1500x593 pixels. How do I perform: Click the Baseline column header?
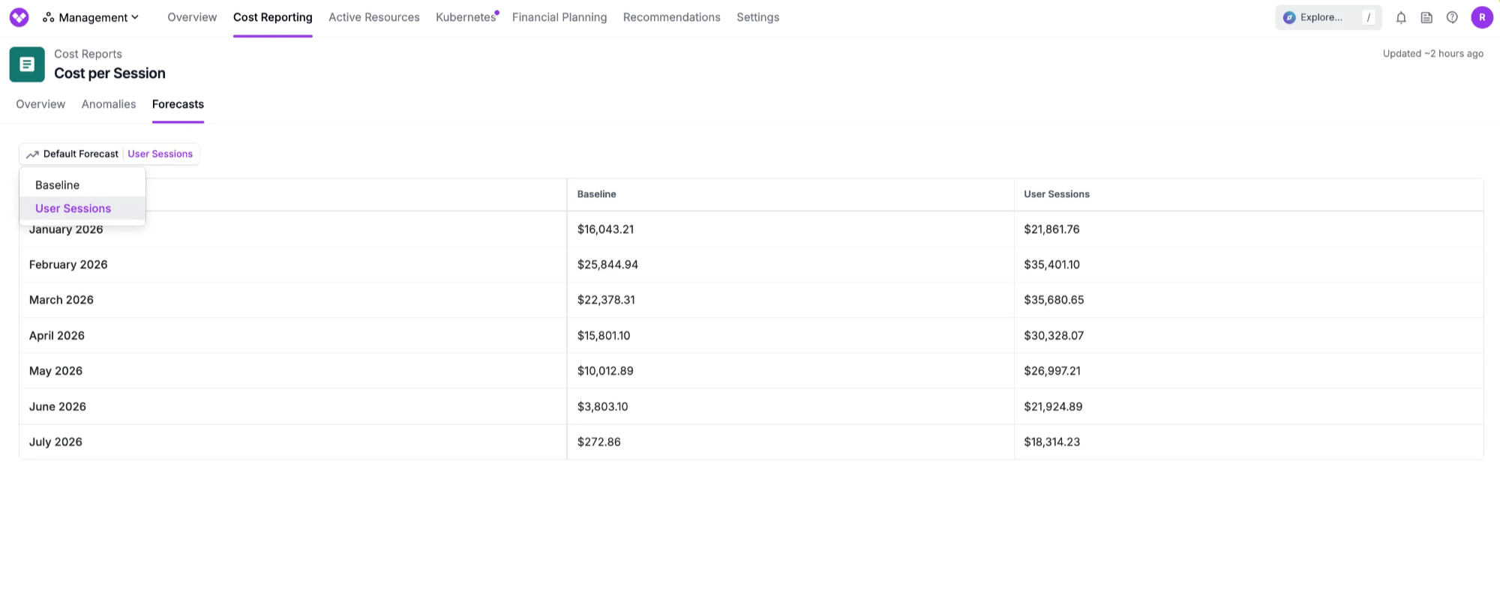click(x=596, y=194)
